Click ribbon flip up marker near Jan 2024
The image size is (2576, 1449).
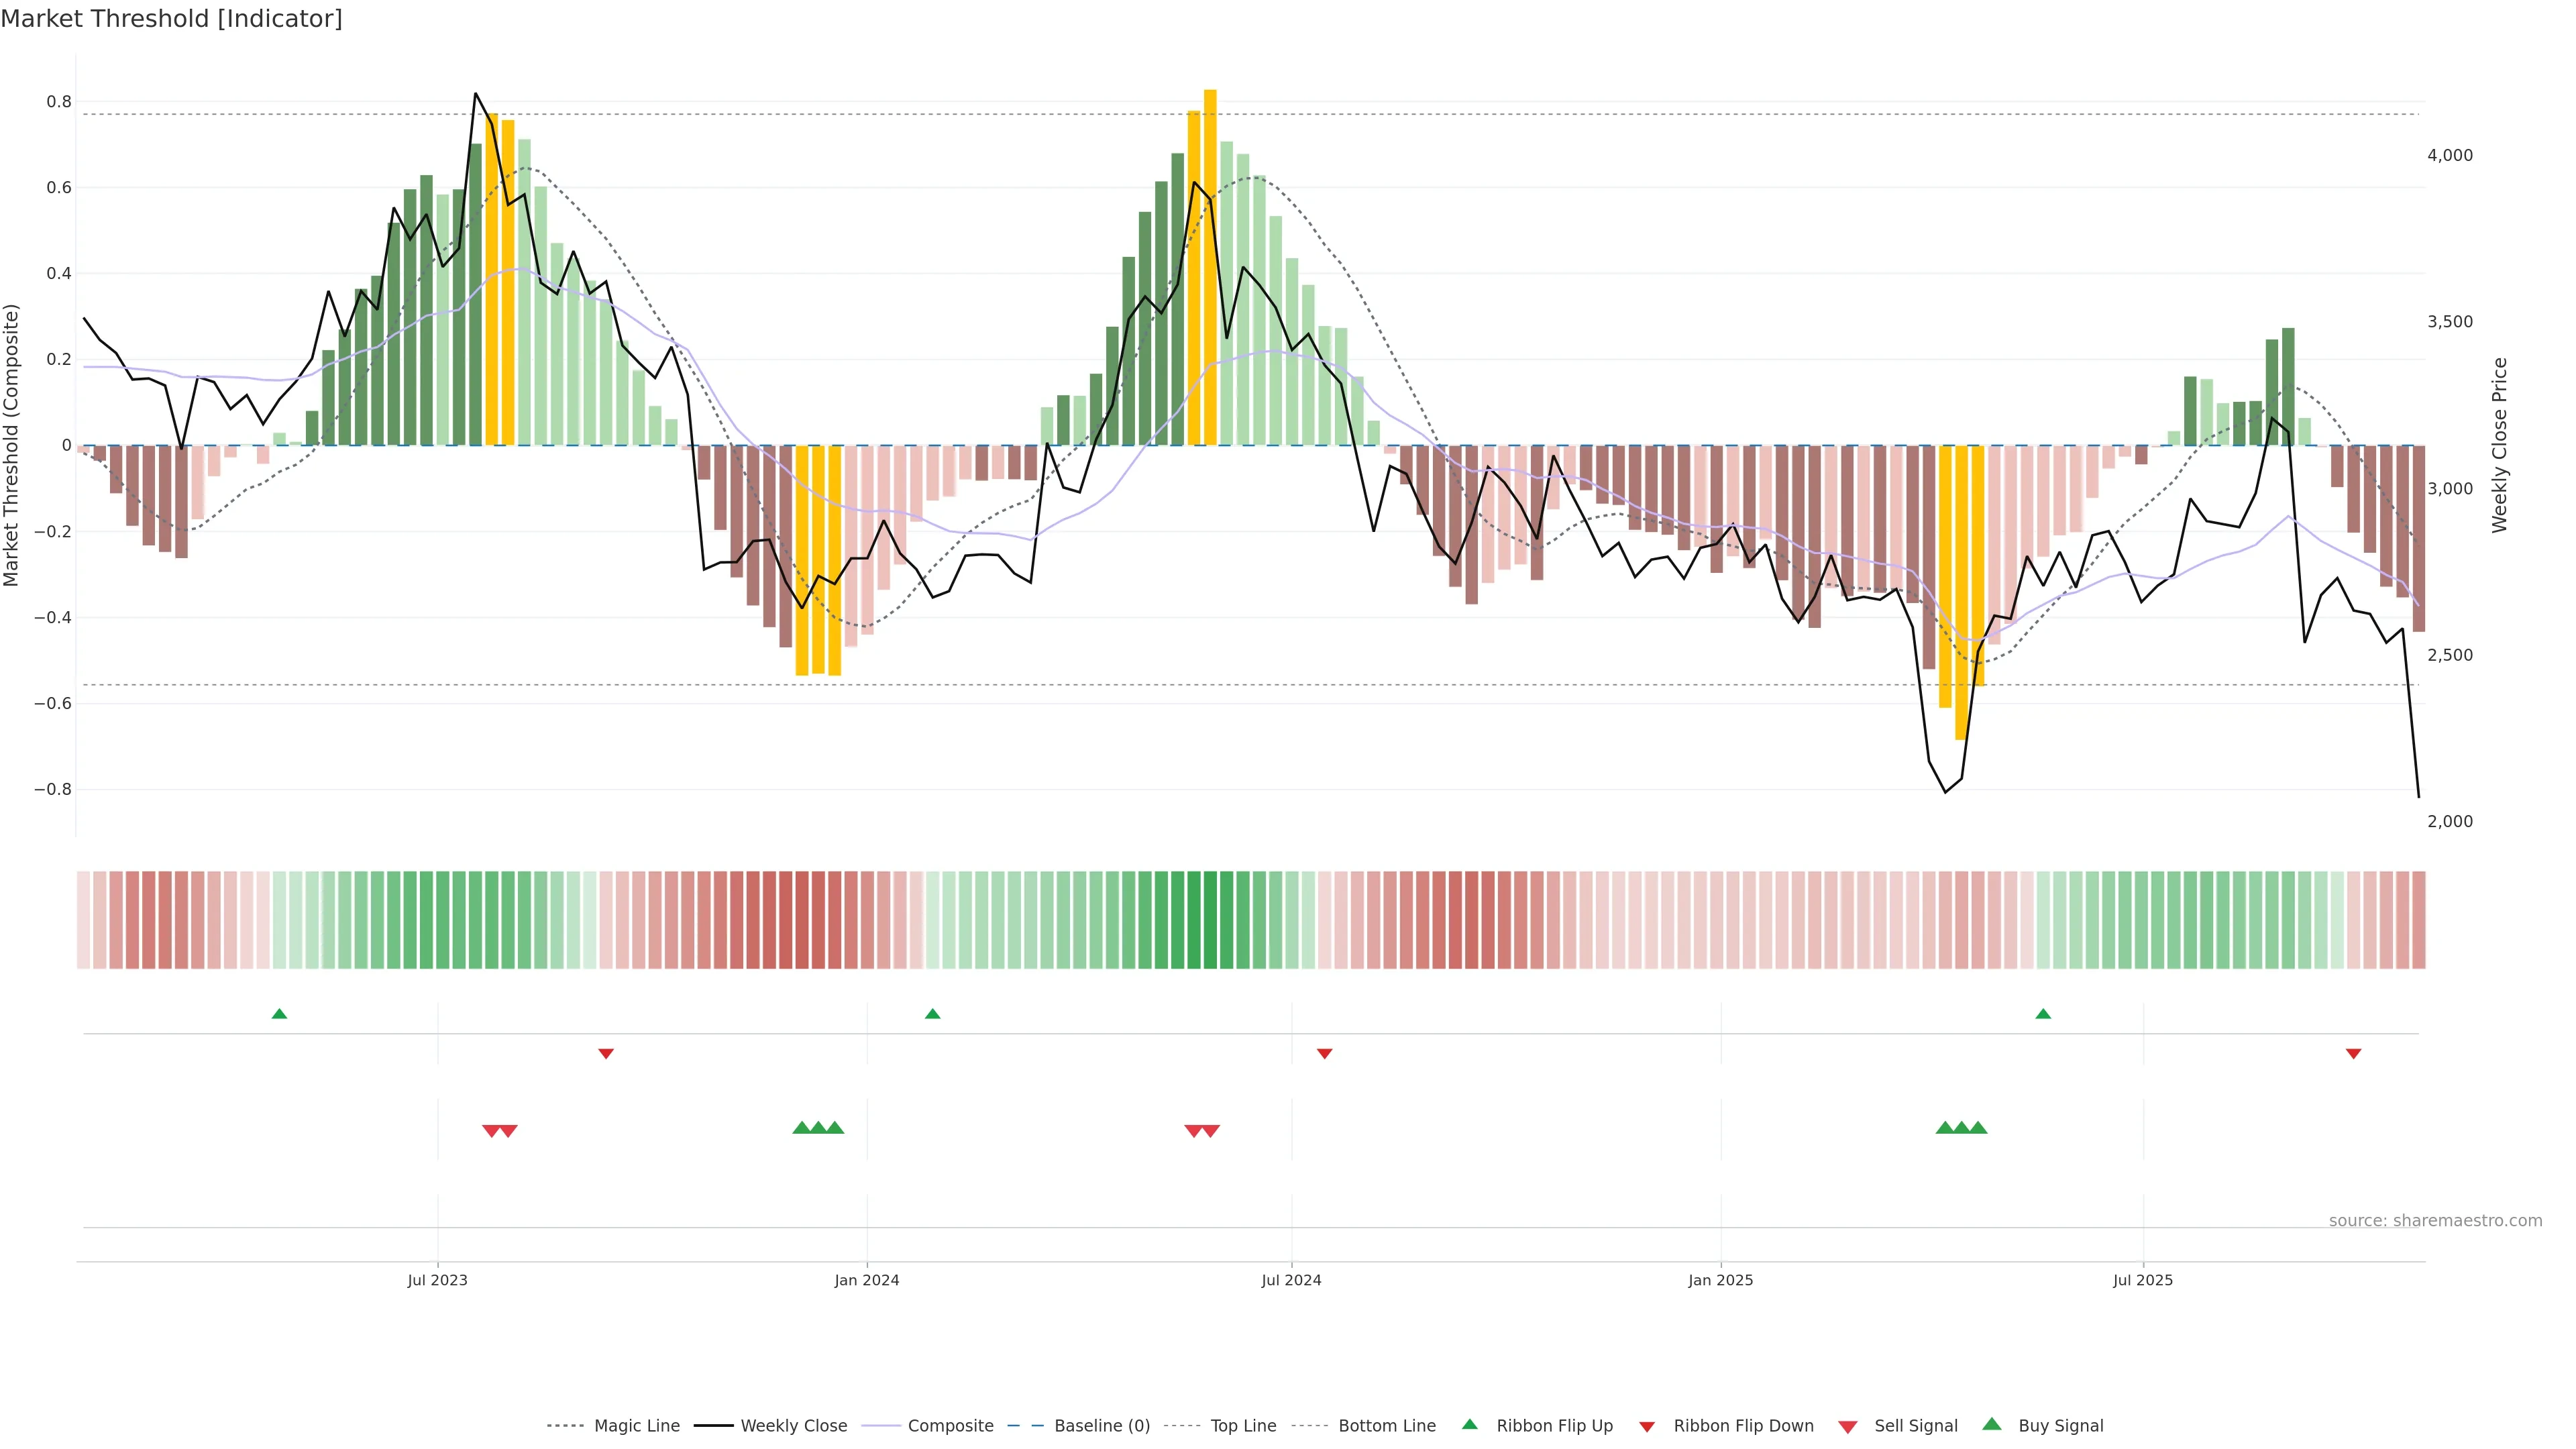click(x=932, y=1014)
